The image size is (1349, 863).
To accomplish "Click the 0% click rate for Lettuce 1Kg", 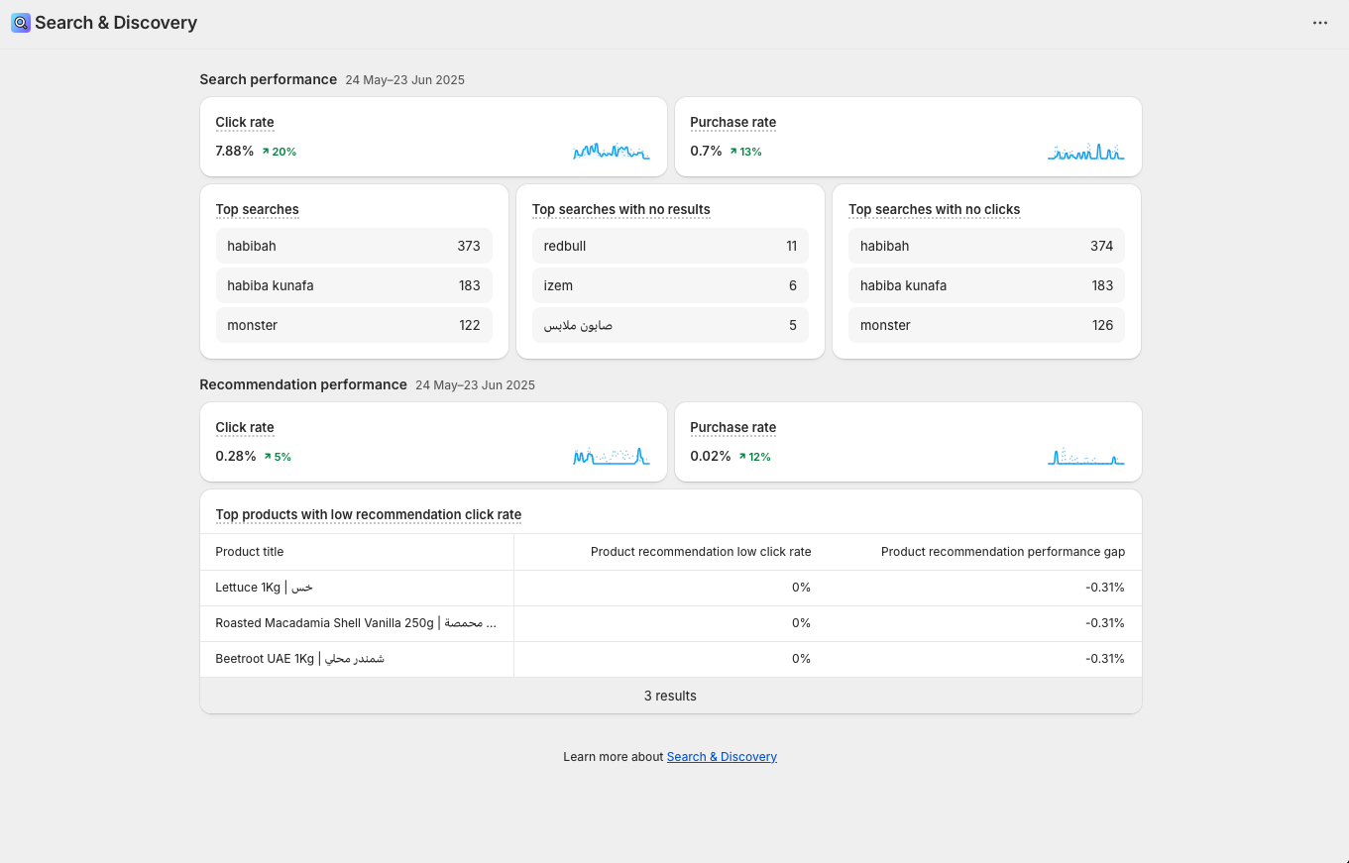I will pos(801,588).
